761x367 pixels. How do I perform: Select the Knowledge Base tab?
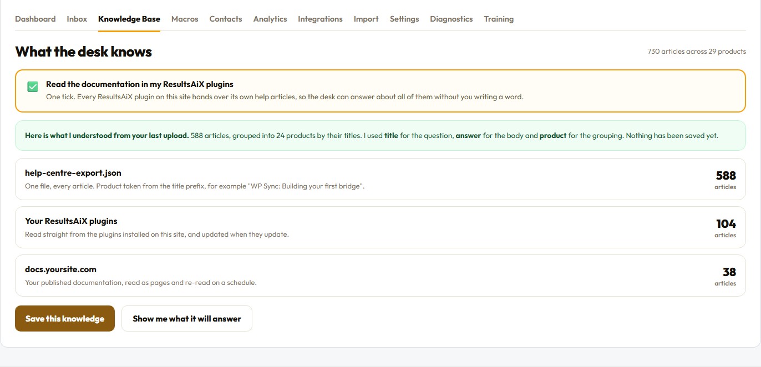click(x=129, y=19)
